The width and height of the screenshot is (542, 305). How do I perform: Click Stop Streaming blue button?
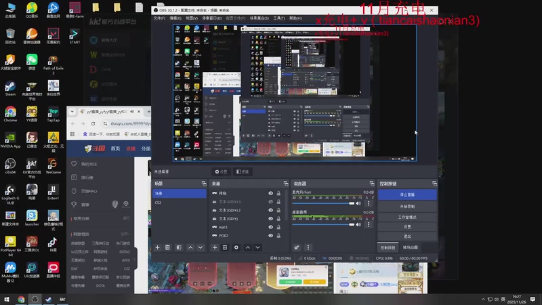407,195
